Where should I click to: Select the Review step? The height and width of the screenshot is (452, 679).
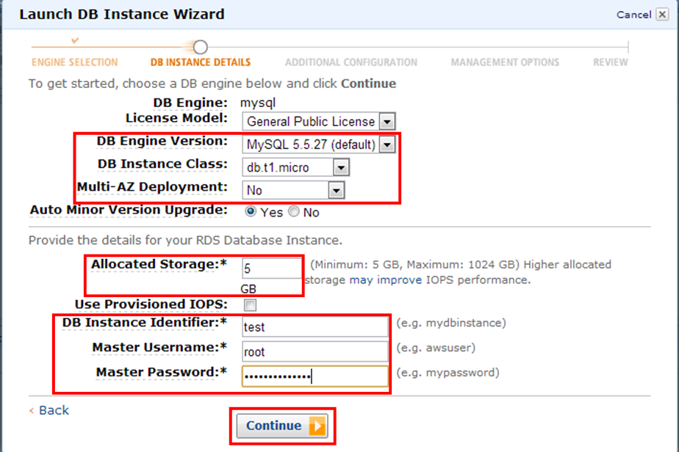coord(610,62)
